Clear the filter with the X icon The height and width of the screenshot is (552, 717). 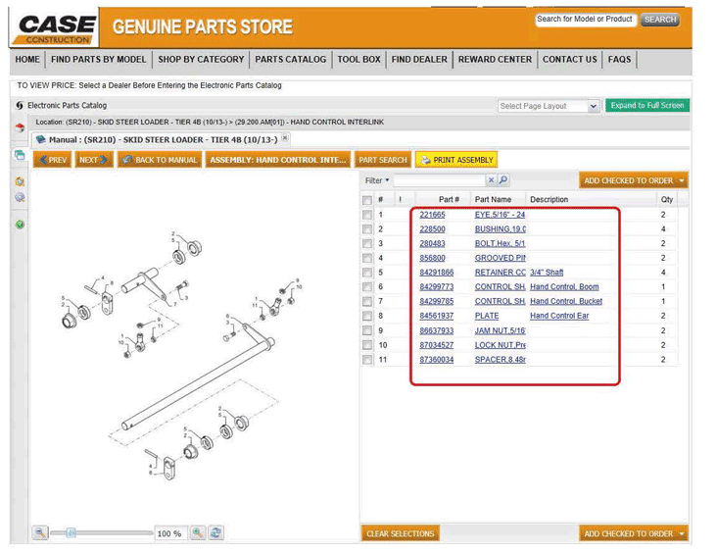[x=492, y=181]
